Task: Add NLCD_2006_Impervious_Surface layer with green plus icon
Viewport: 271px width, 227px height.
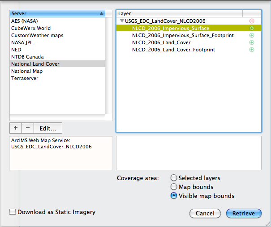Action: tap(252, 28)
